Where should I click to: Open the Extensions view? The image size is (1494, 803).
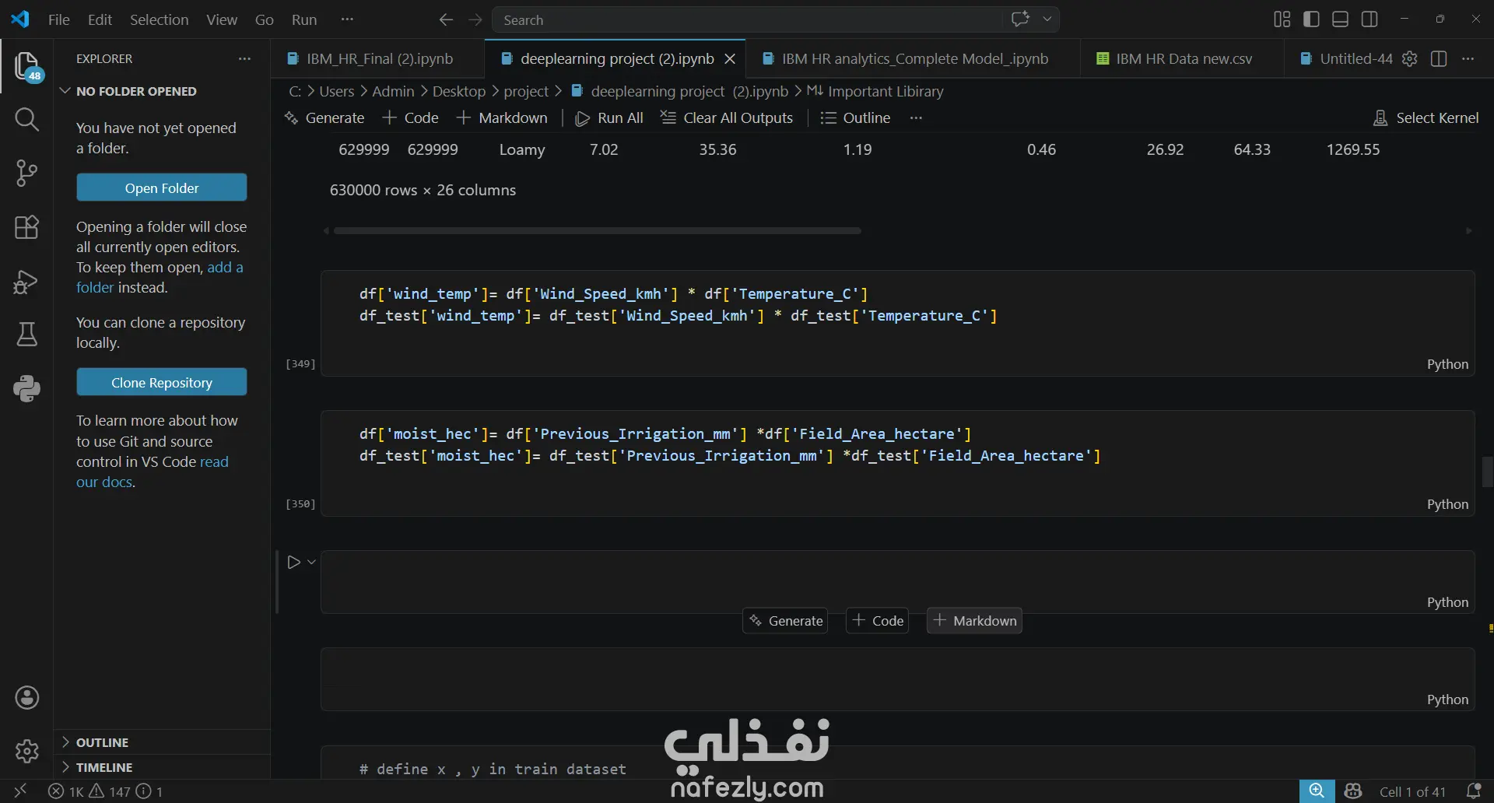coord(27,227)
